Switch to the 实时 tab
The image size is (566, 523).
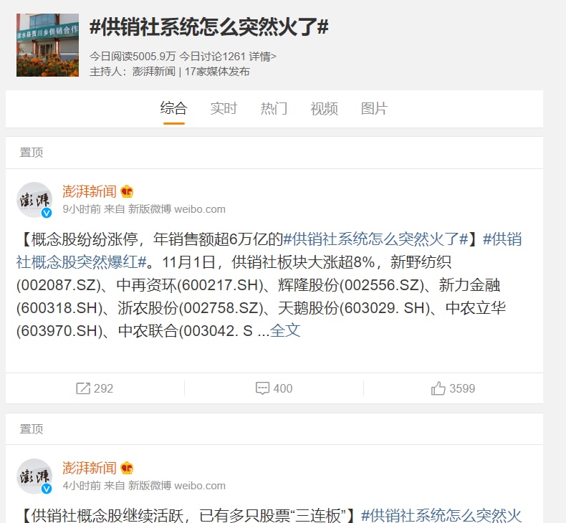point(224,108)
